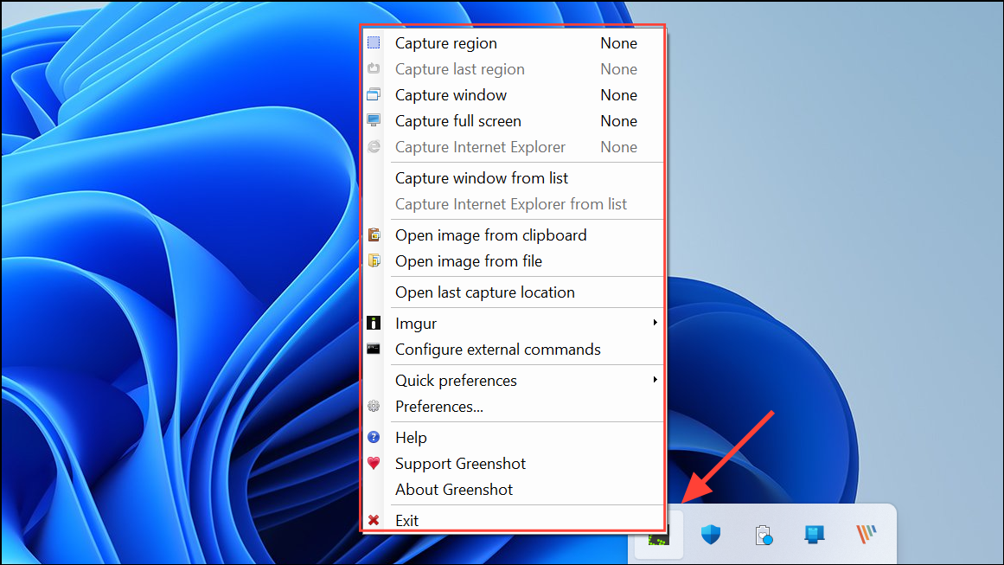The height and width of the screenshot is (565, 1004).
Task: Click the red heart Support icon
Action: [374, 463]
